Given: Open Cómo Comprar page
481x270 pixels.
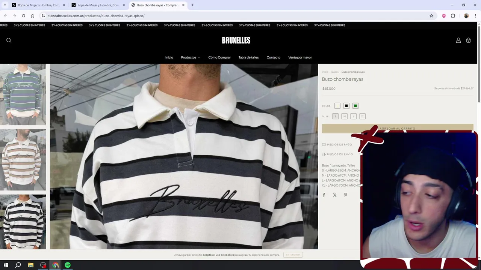Looking at the screenshot, I should [x=219, y=57].
